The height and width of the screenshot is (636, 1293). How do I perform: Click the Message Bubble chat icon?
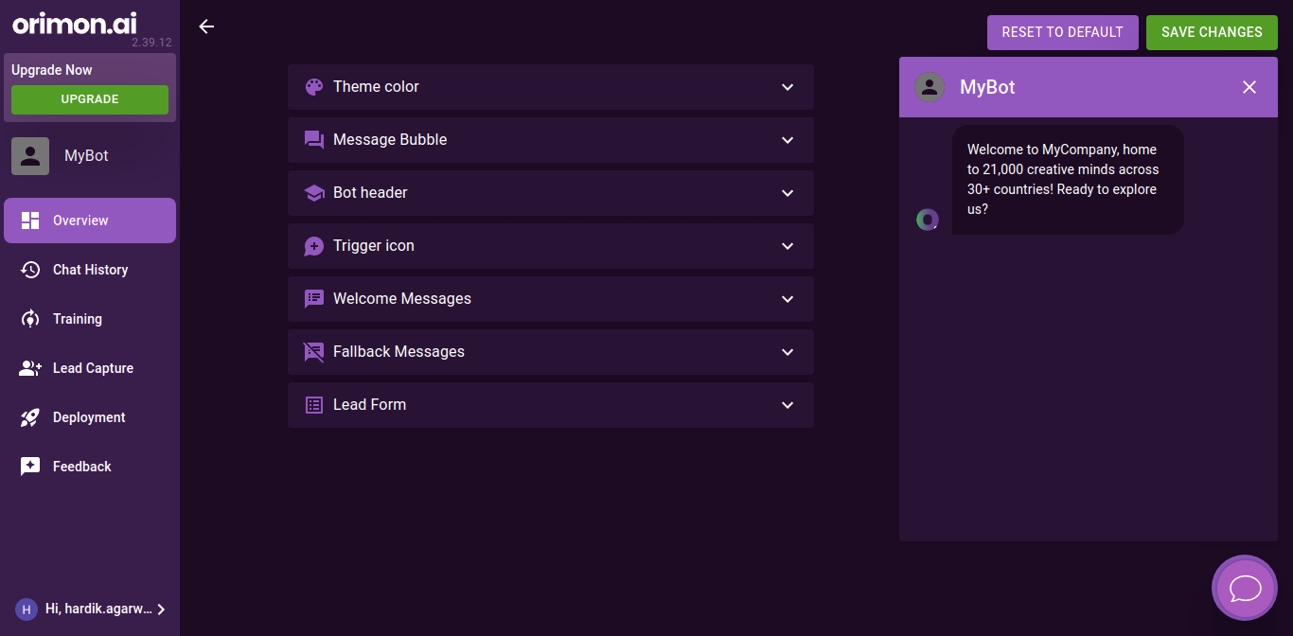pyautogui.click(x=314, y=140)
